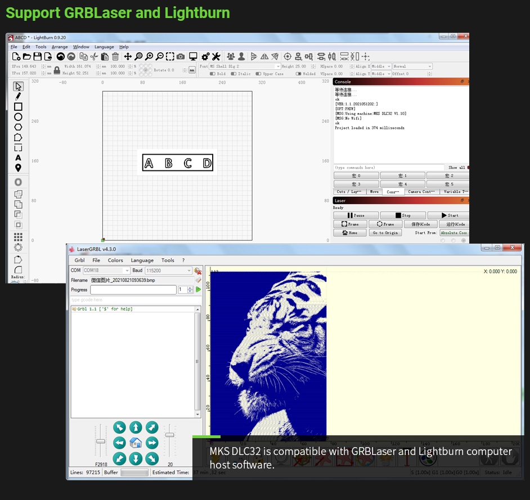Screen dimensions: 530x500
Task: Open the COM18 port dropdown
Action: [x=106, y=271]
